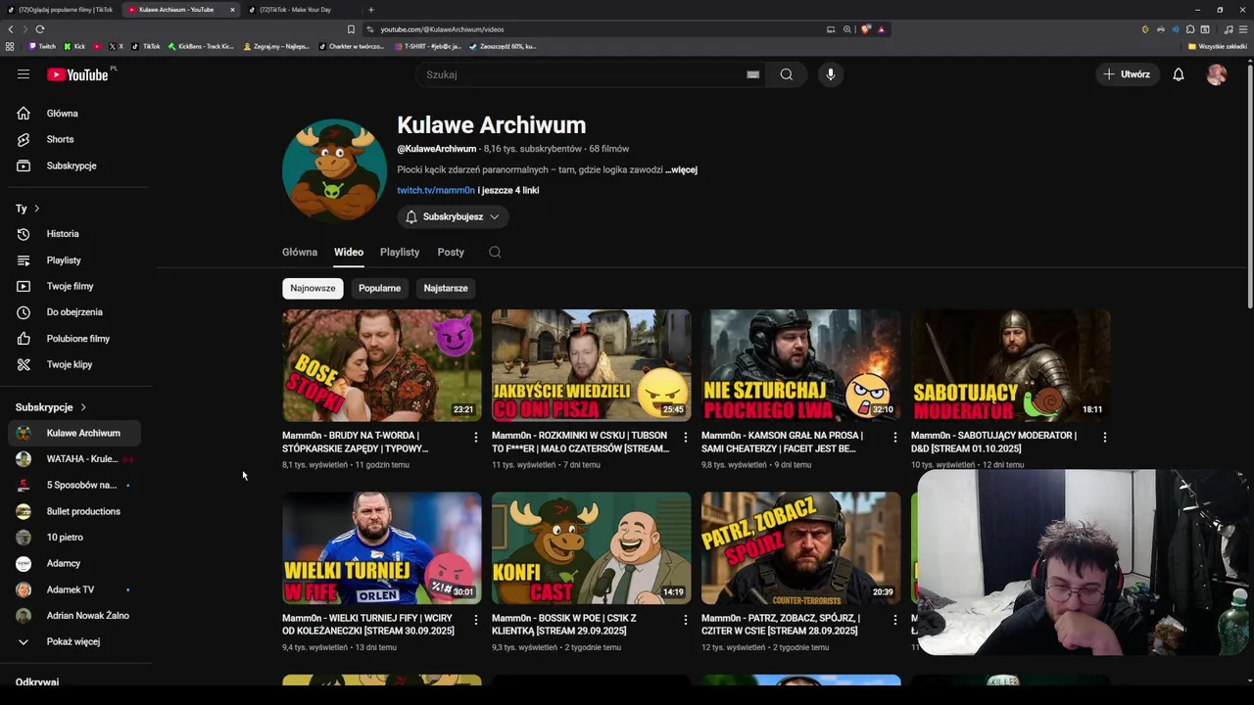Image resolution: width=1254 pixels, height=705 pixels.
Task: Expand the Ty section chevron
Action: point(36,209)
